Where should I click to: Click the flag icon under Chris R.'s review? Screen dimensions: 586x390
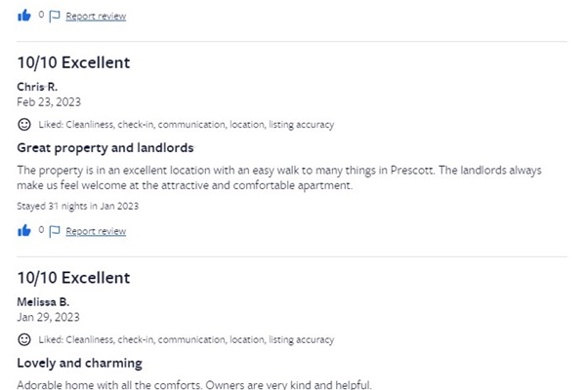click(x=55, y=231)
